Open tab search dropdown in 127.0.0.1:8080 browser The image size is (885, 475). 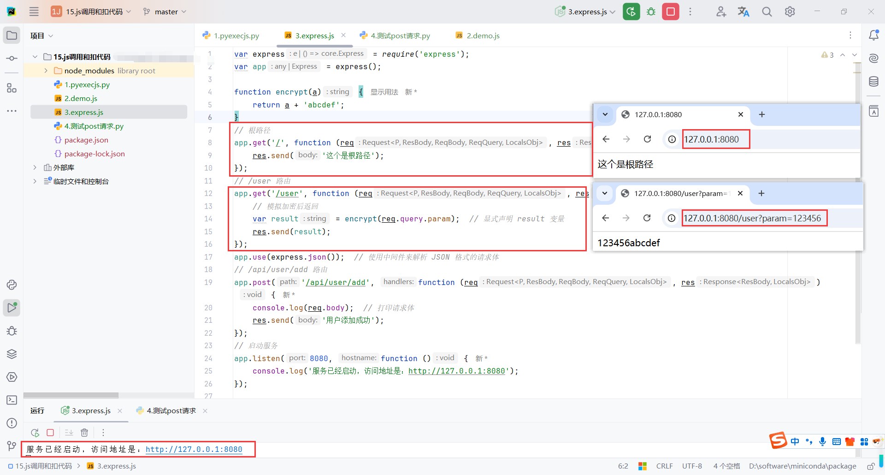tap(605, 114)
